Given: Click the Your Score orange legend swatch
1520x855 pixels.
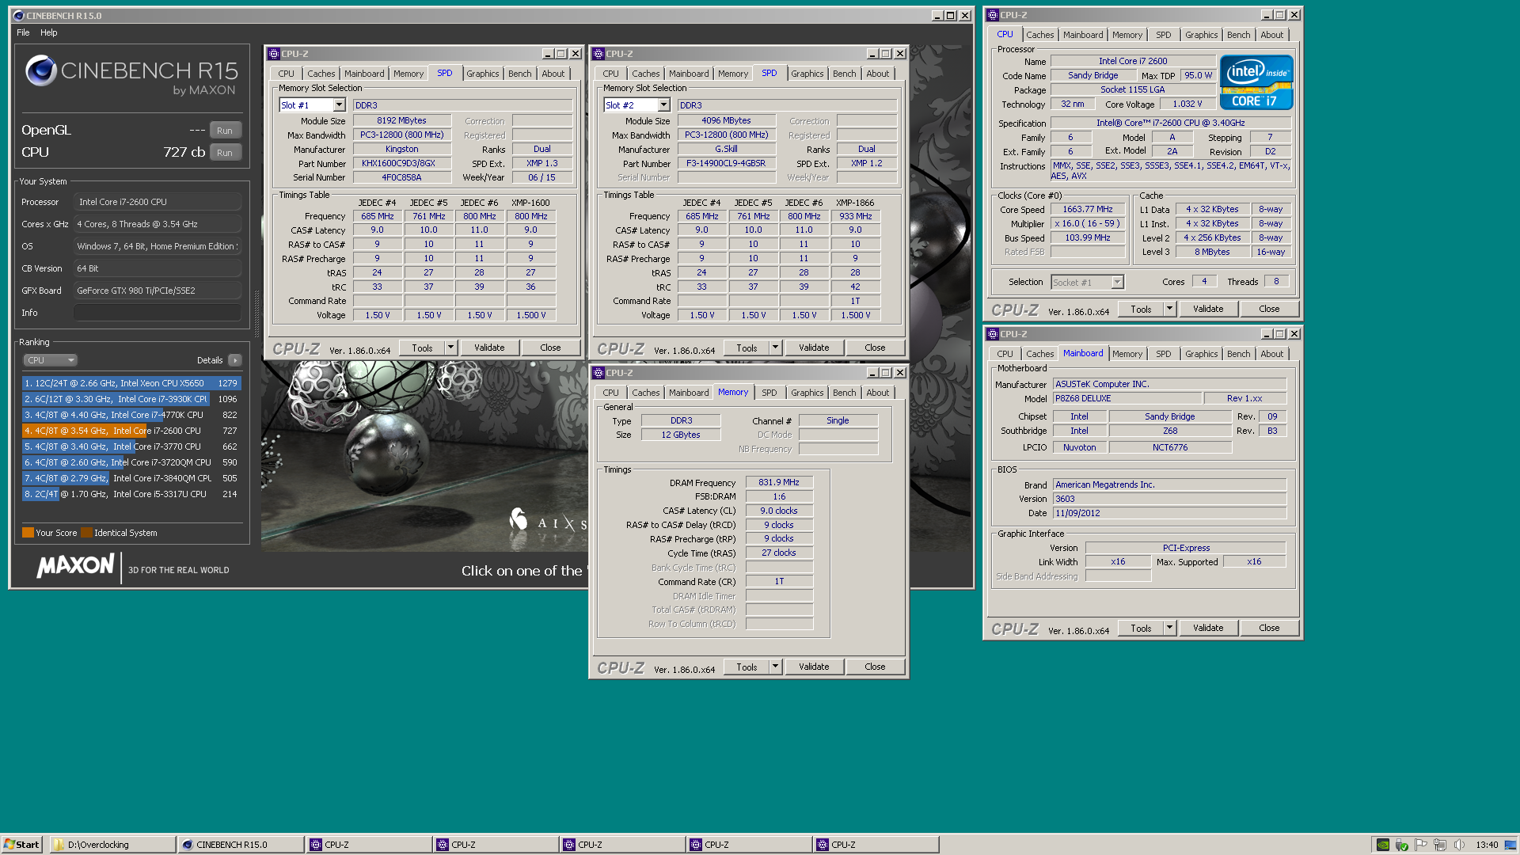Looking at the screenshot, I should tap(28, 533).
